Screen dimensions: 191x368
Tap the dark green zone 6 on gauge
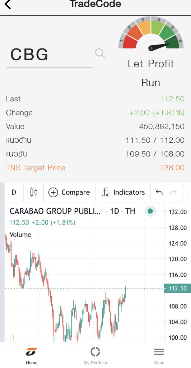click(174, 42)
